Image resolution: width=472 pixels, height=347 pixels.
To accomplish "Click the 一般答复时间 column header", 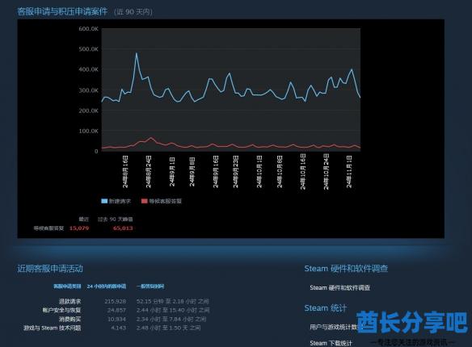I will click(150, 286).
